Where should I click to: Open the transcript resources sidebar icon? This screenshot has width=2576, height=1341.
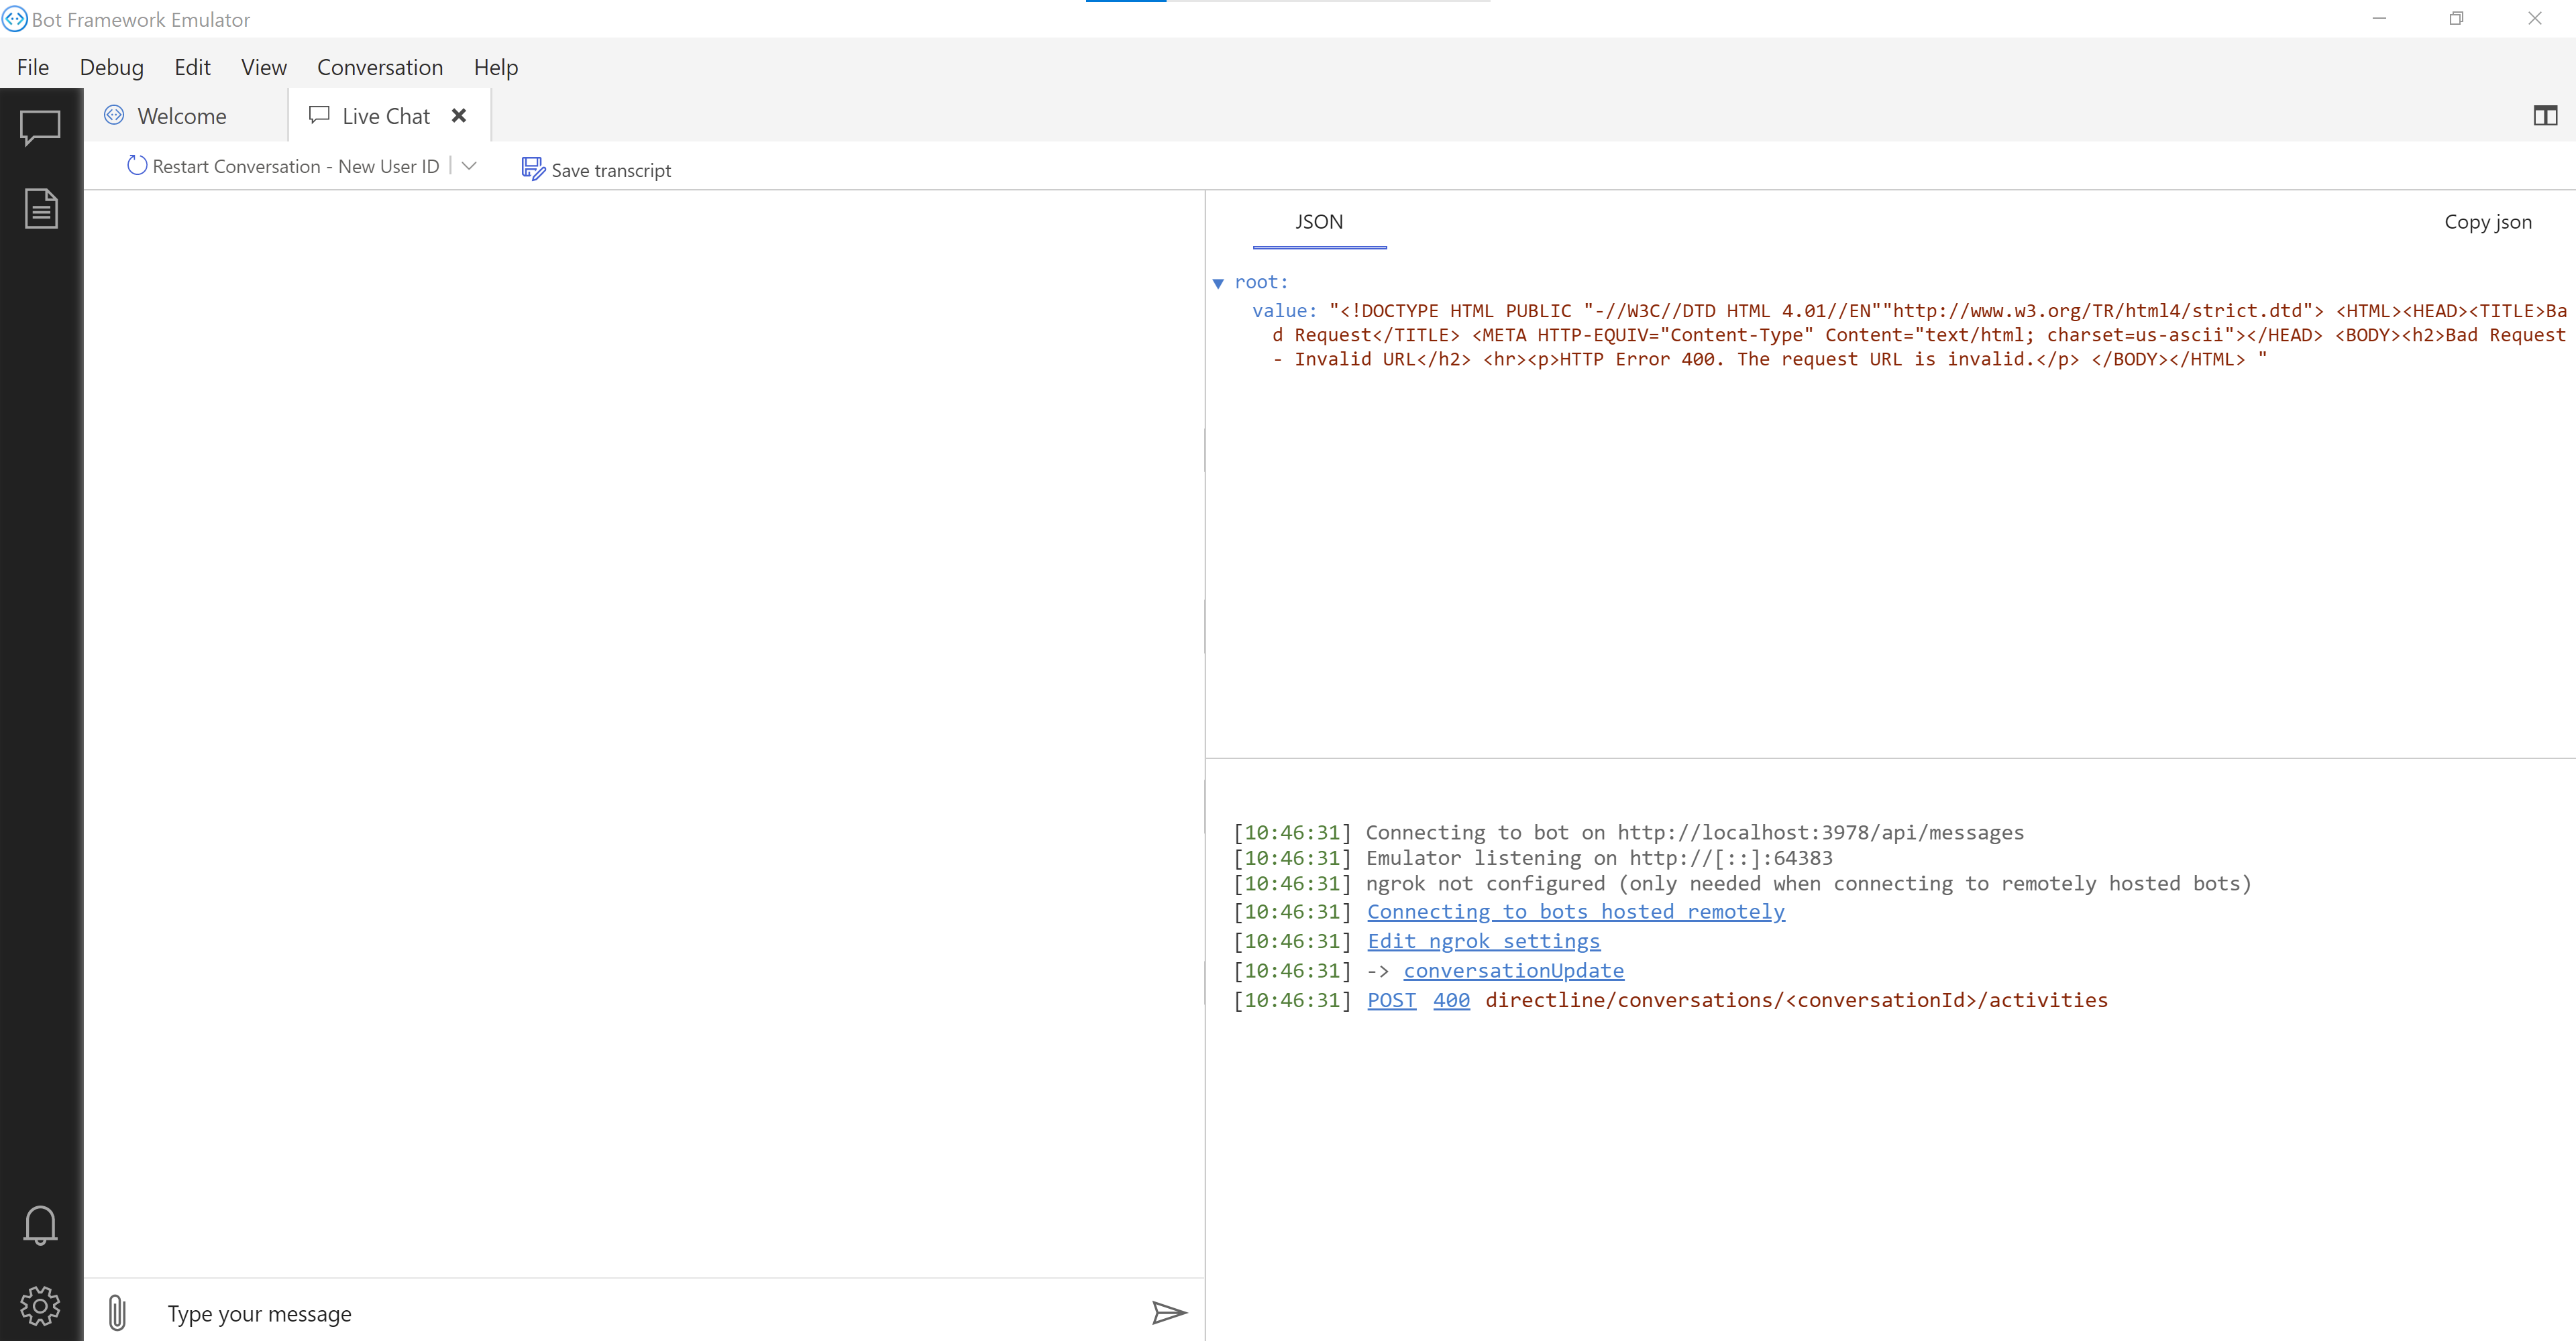pos(41,208)
